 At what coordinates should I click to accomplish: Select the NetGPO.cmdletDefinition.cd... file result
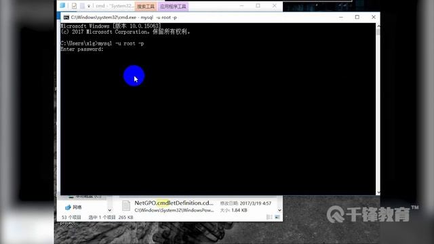tap(174, 203)
